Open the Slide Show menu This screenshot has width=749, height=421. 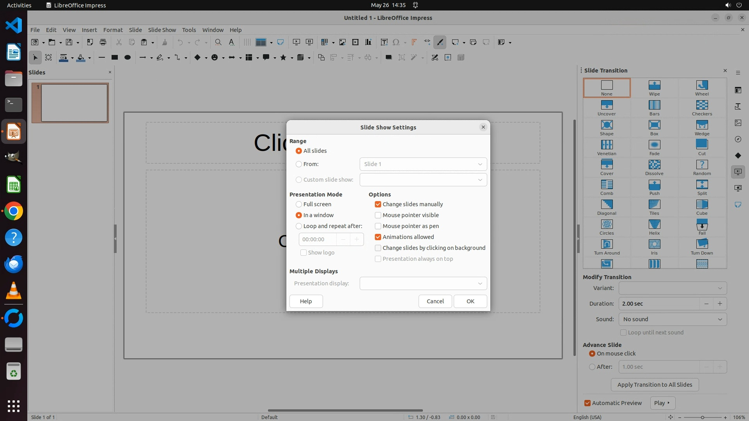click(162, 30)
